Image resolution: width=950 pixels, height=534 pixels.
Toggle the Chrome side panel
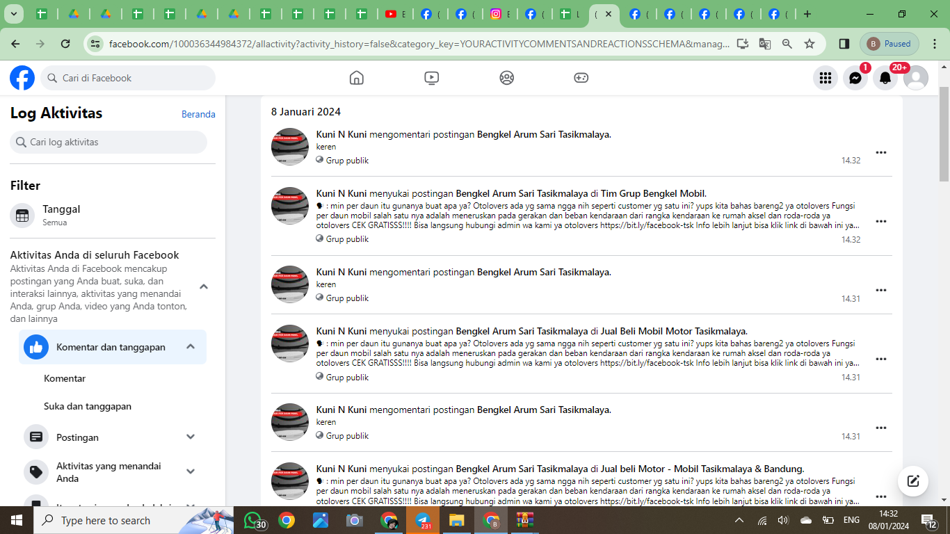(x=844, y=44)
